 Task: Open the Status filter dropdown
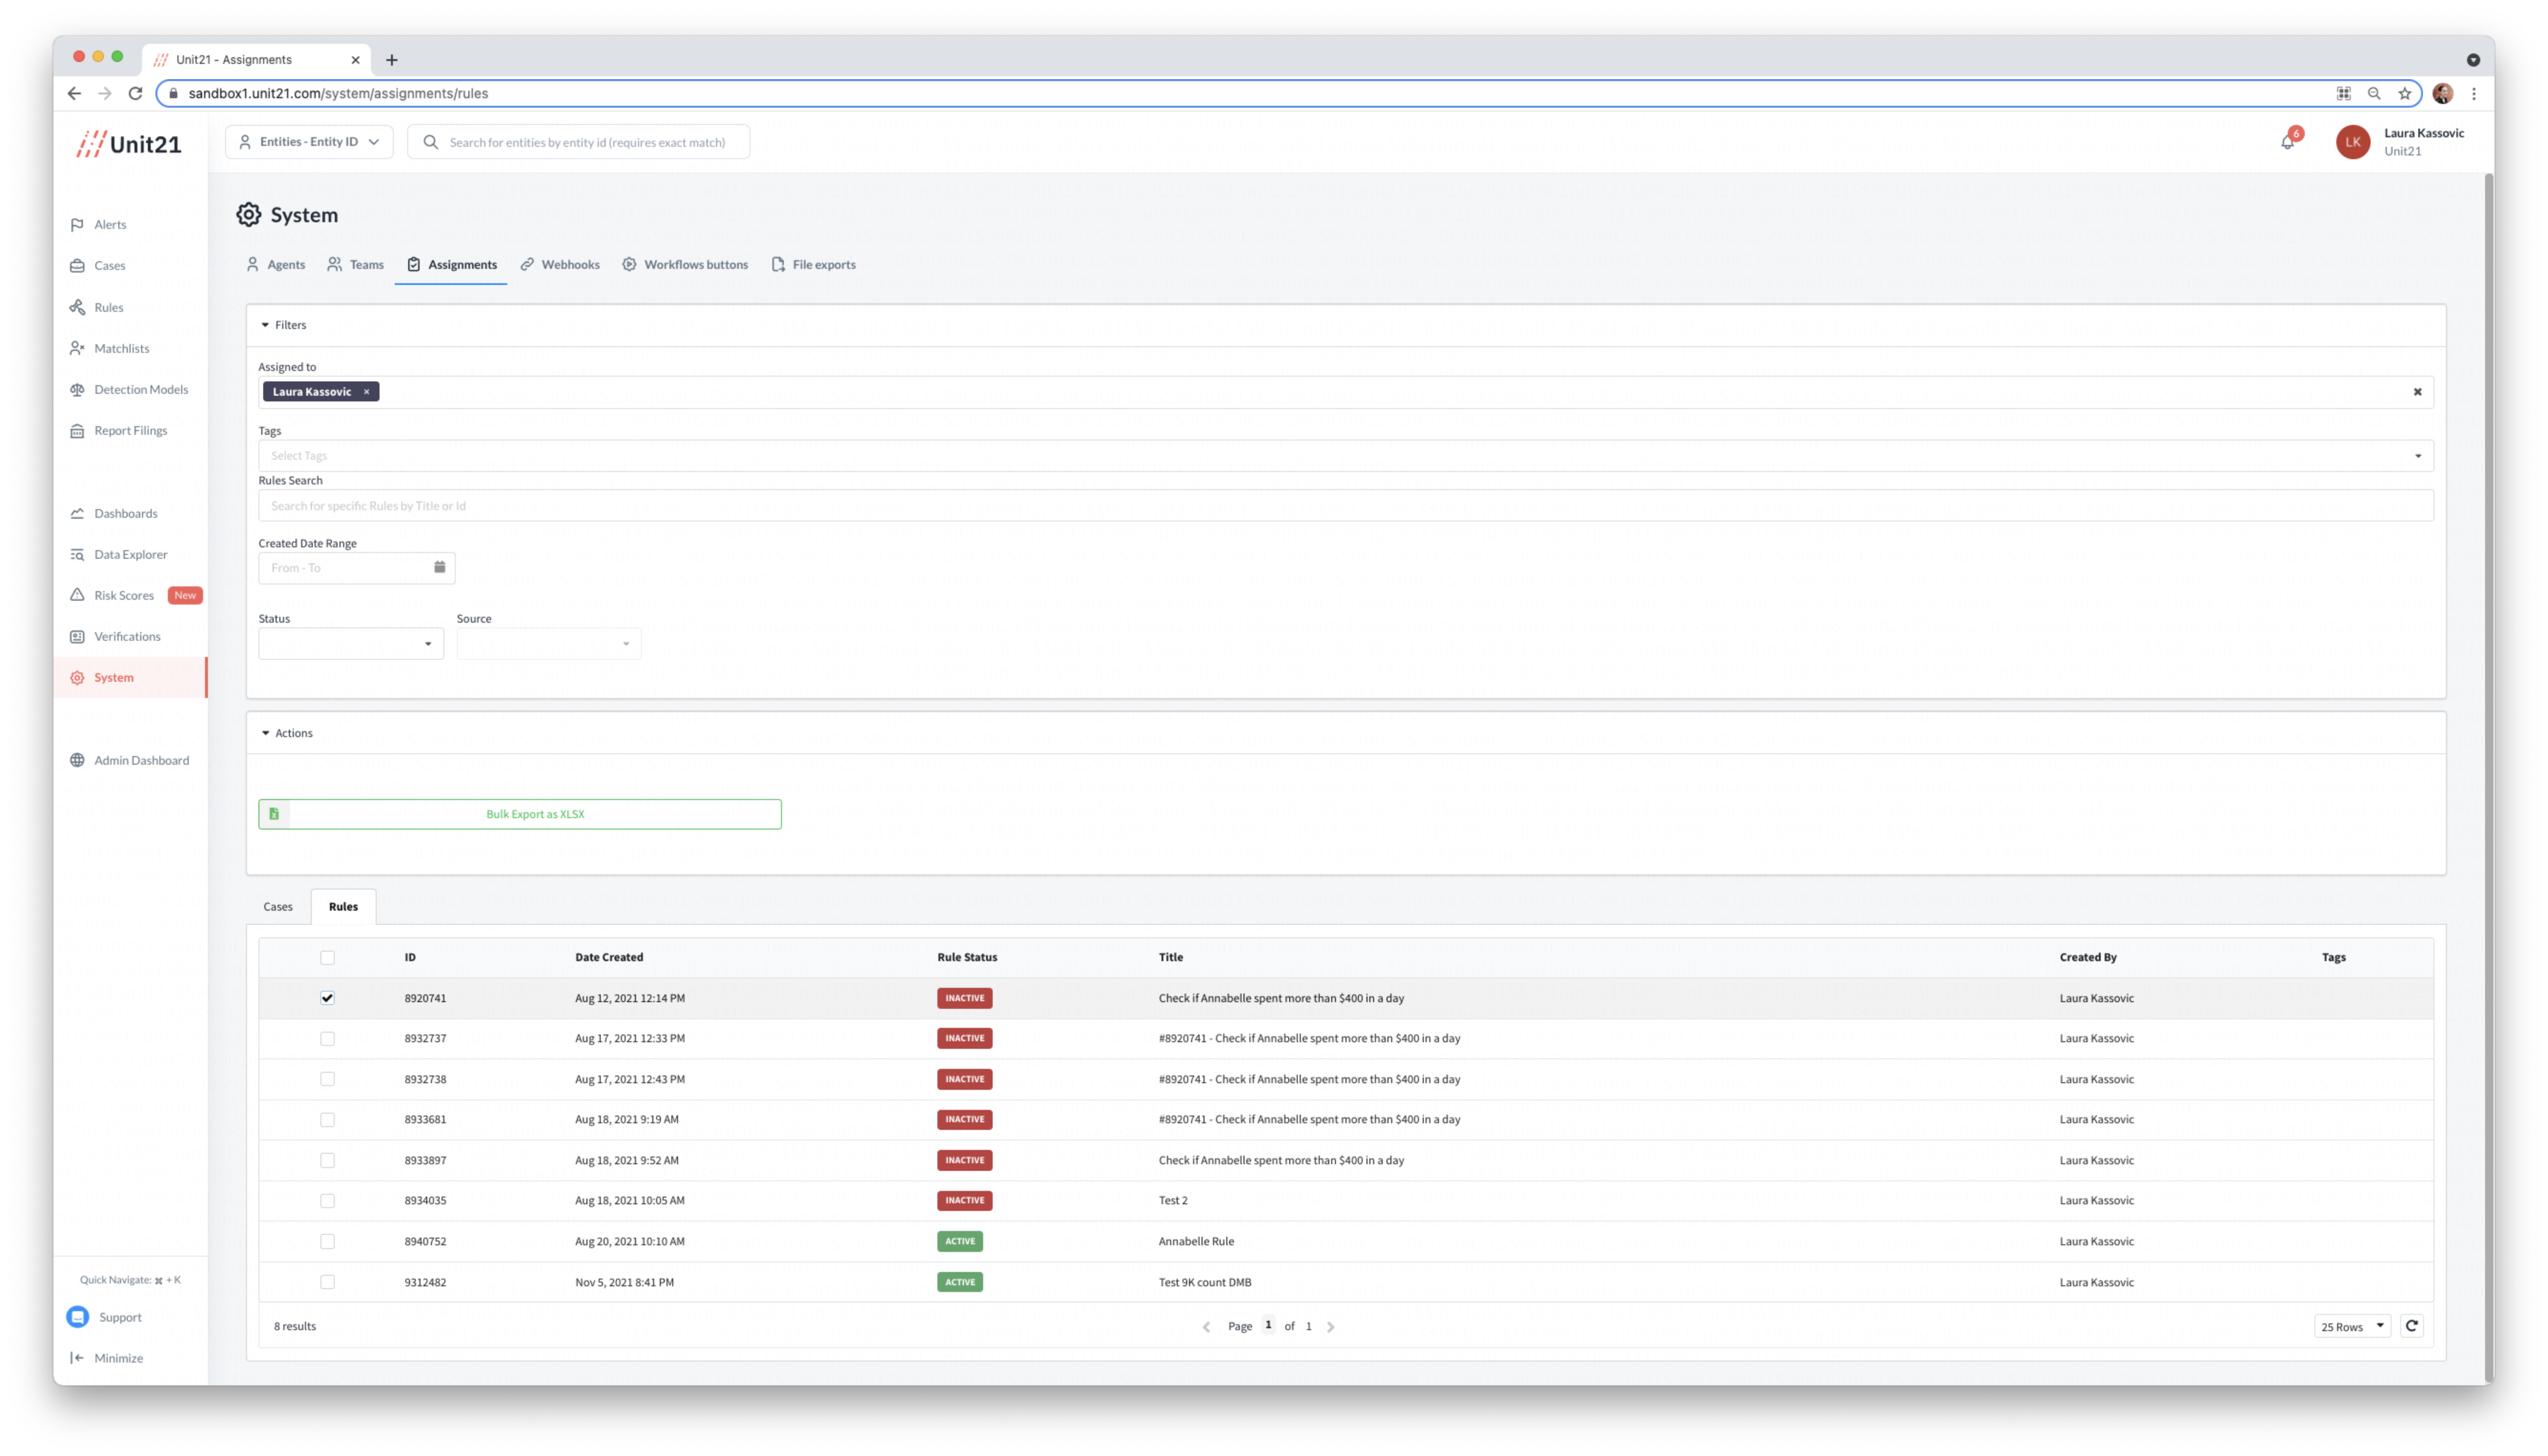350,644
